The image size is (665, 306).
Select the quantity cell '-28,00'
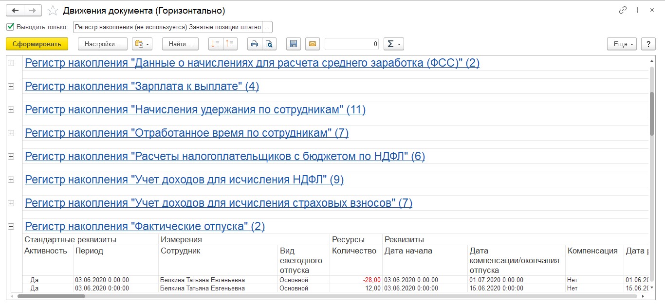point(356,280)
